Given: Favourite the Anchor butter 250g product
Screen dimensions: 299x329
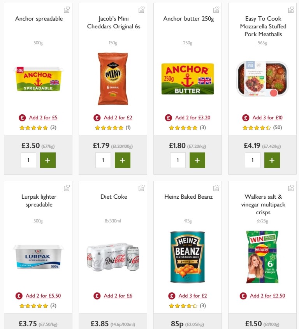Looking at the screenshot, I should pos(216,10).
